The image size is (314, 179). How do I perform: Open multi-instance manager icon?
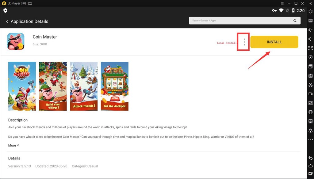point(310,67)
